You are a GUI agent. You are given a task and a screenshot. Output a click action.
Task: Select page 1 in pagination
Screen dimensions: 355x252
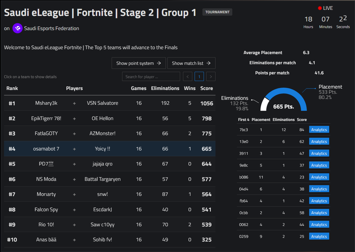click(199, 77)
